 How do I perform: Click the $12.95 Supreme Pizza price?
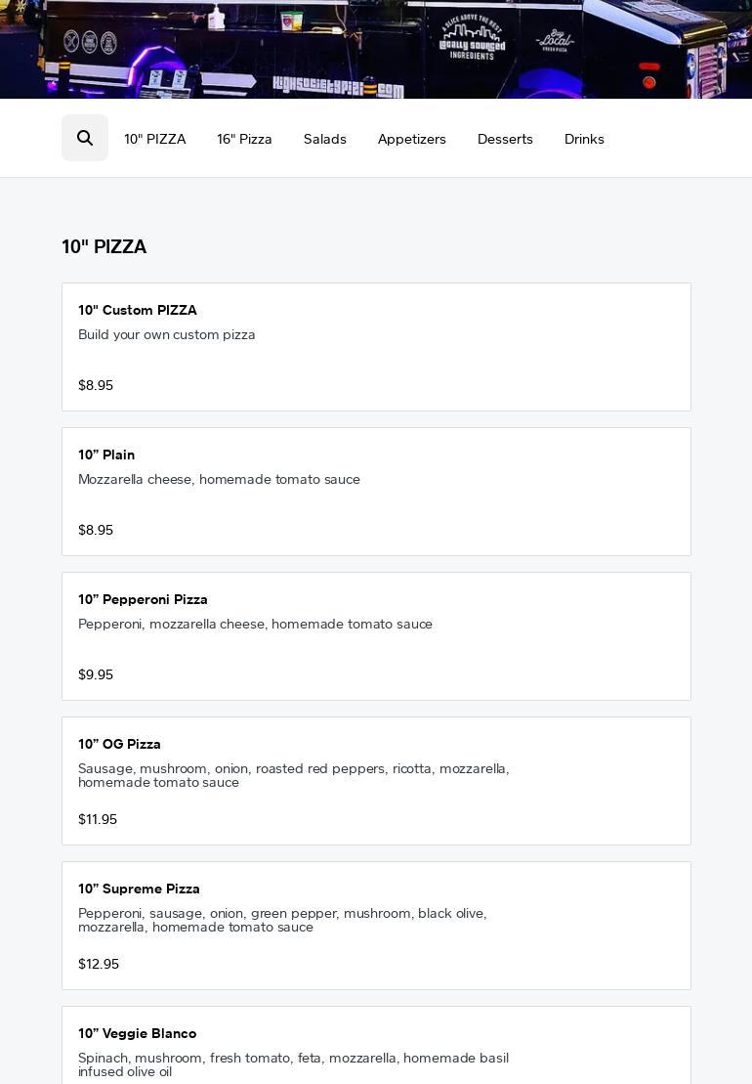(99, 965)
